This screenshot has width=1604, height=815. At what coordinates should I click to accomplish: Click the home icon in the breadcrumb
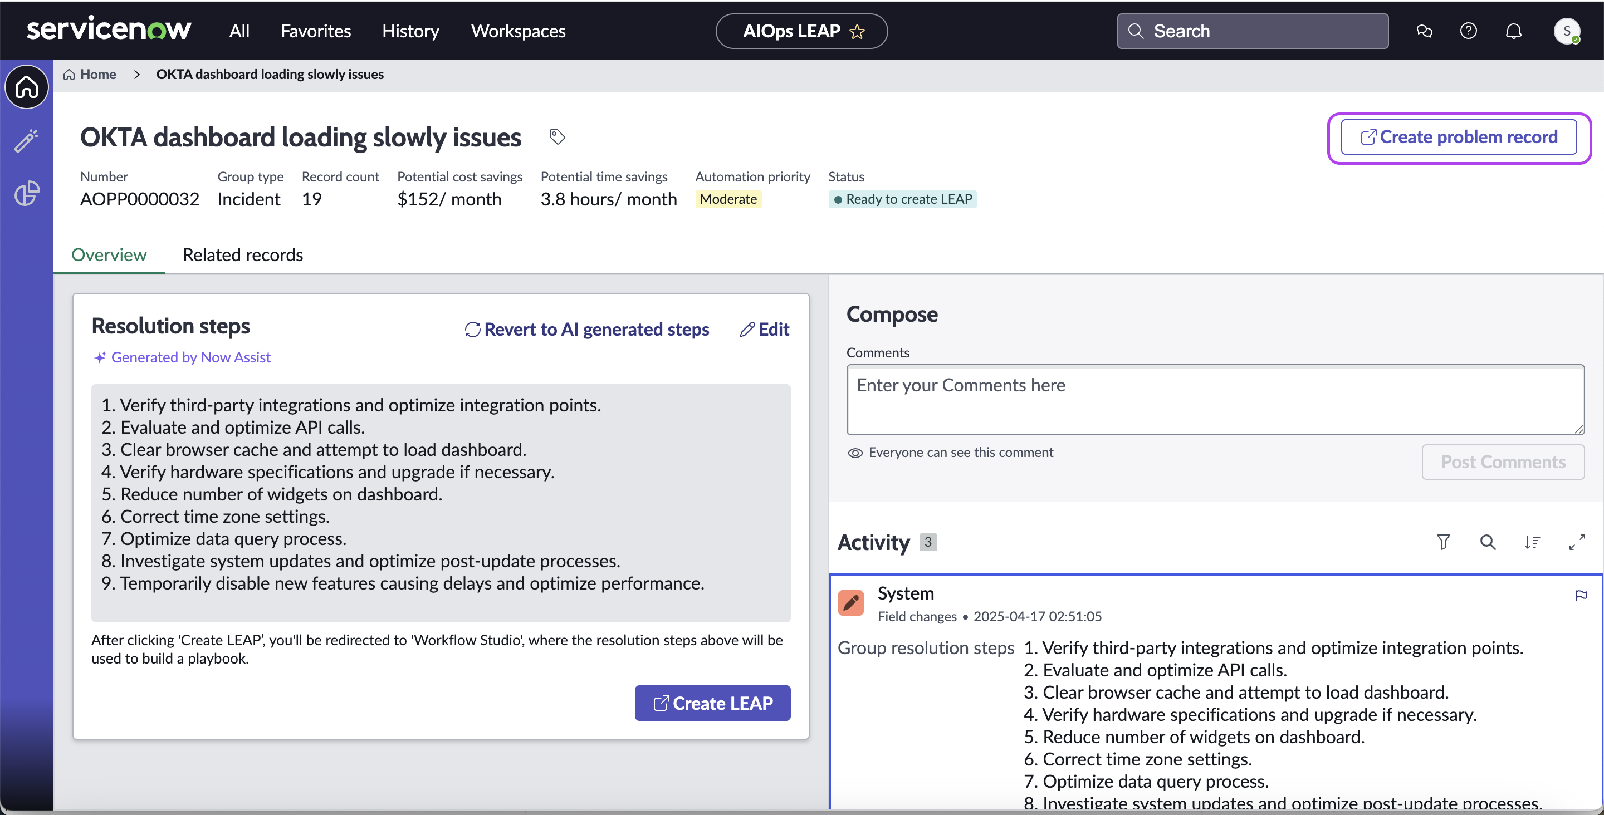click(69, 75)
